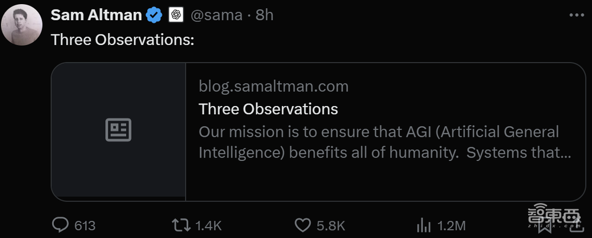The image size is (592, 238).
Task: Open the blog.samaltman.com domain link
Action: click(x=274, y=86)
